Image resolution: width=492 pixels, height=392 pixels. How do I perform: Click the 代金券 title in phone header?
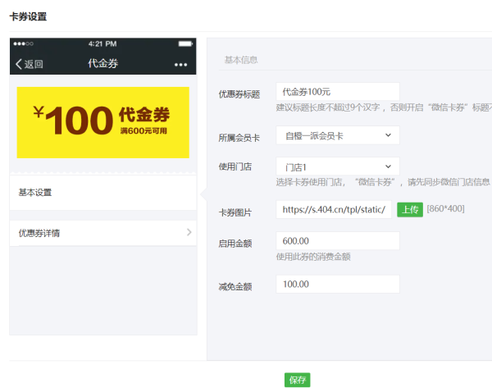[103, 63]
